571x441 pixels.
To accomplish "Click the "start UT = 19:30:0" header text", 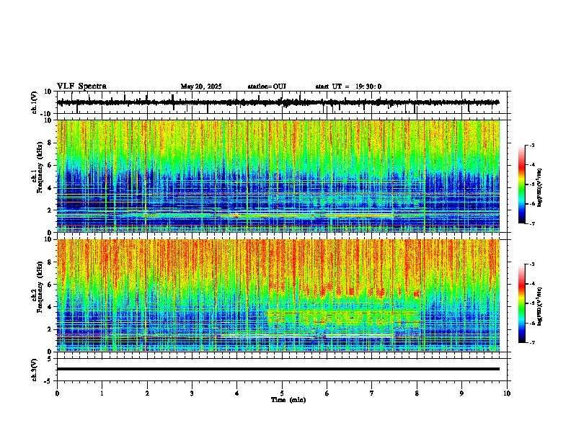I will (x=348, y=86).
